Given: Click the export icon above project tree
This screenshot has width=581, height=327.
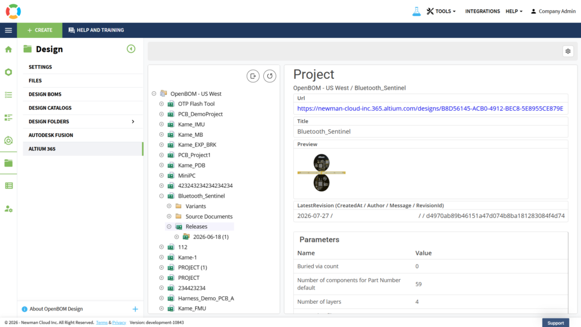Looking at the screenshot, I should [x=253, y=76].
